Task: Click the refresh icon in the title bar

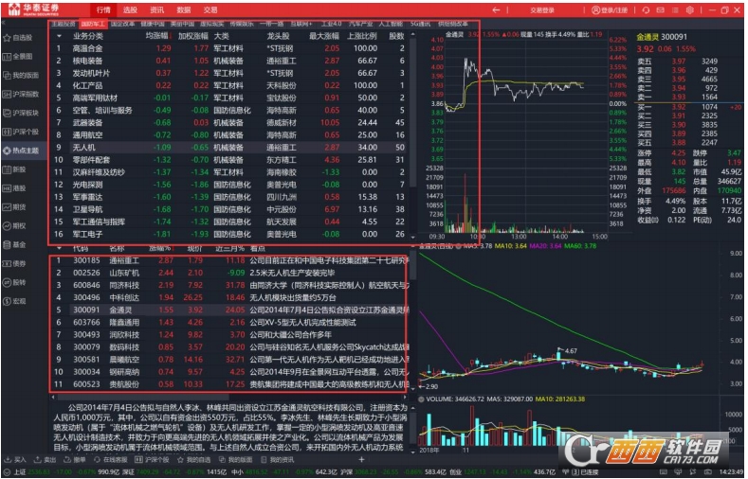Action: click(x=646, y=10)
